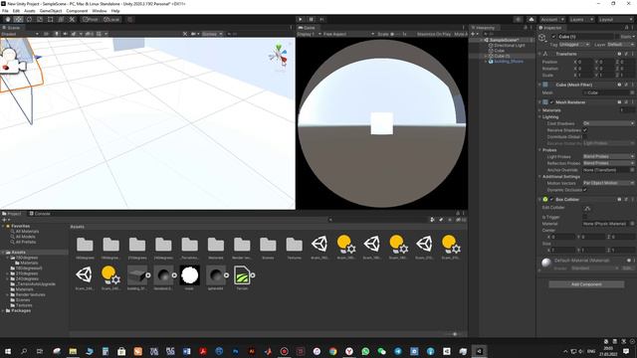Open the Free Aspect dropdown
Viewport: 637px width, 358px height.
pos(348,34)
